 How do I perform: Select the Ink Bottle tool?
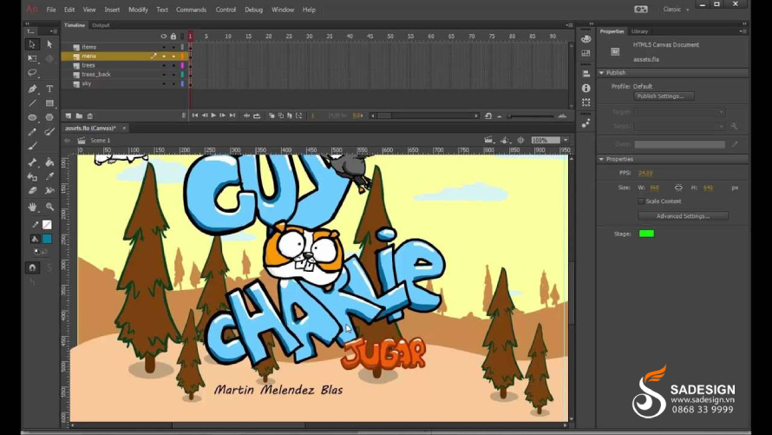pos(32,176)
